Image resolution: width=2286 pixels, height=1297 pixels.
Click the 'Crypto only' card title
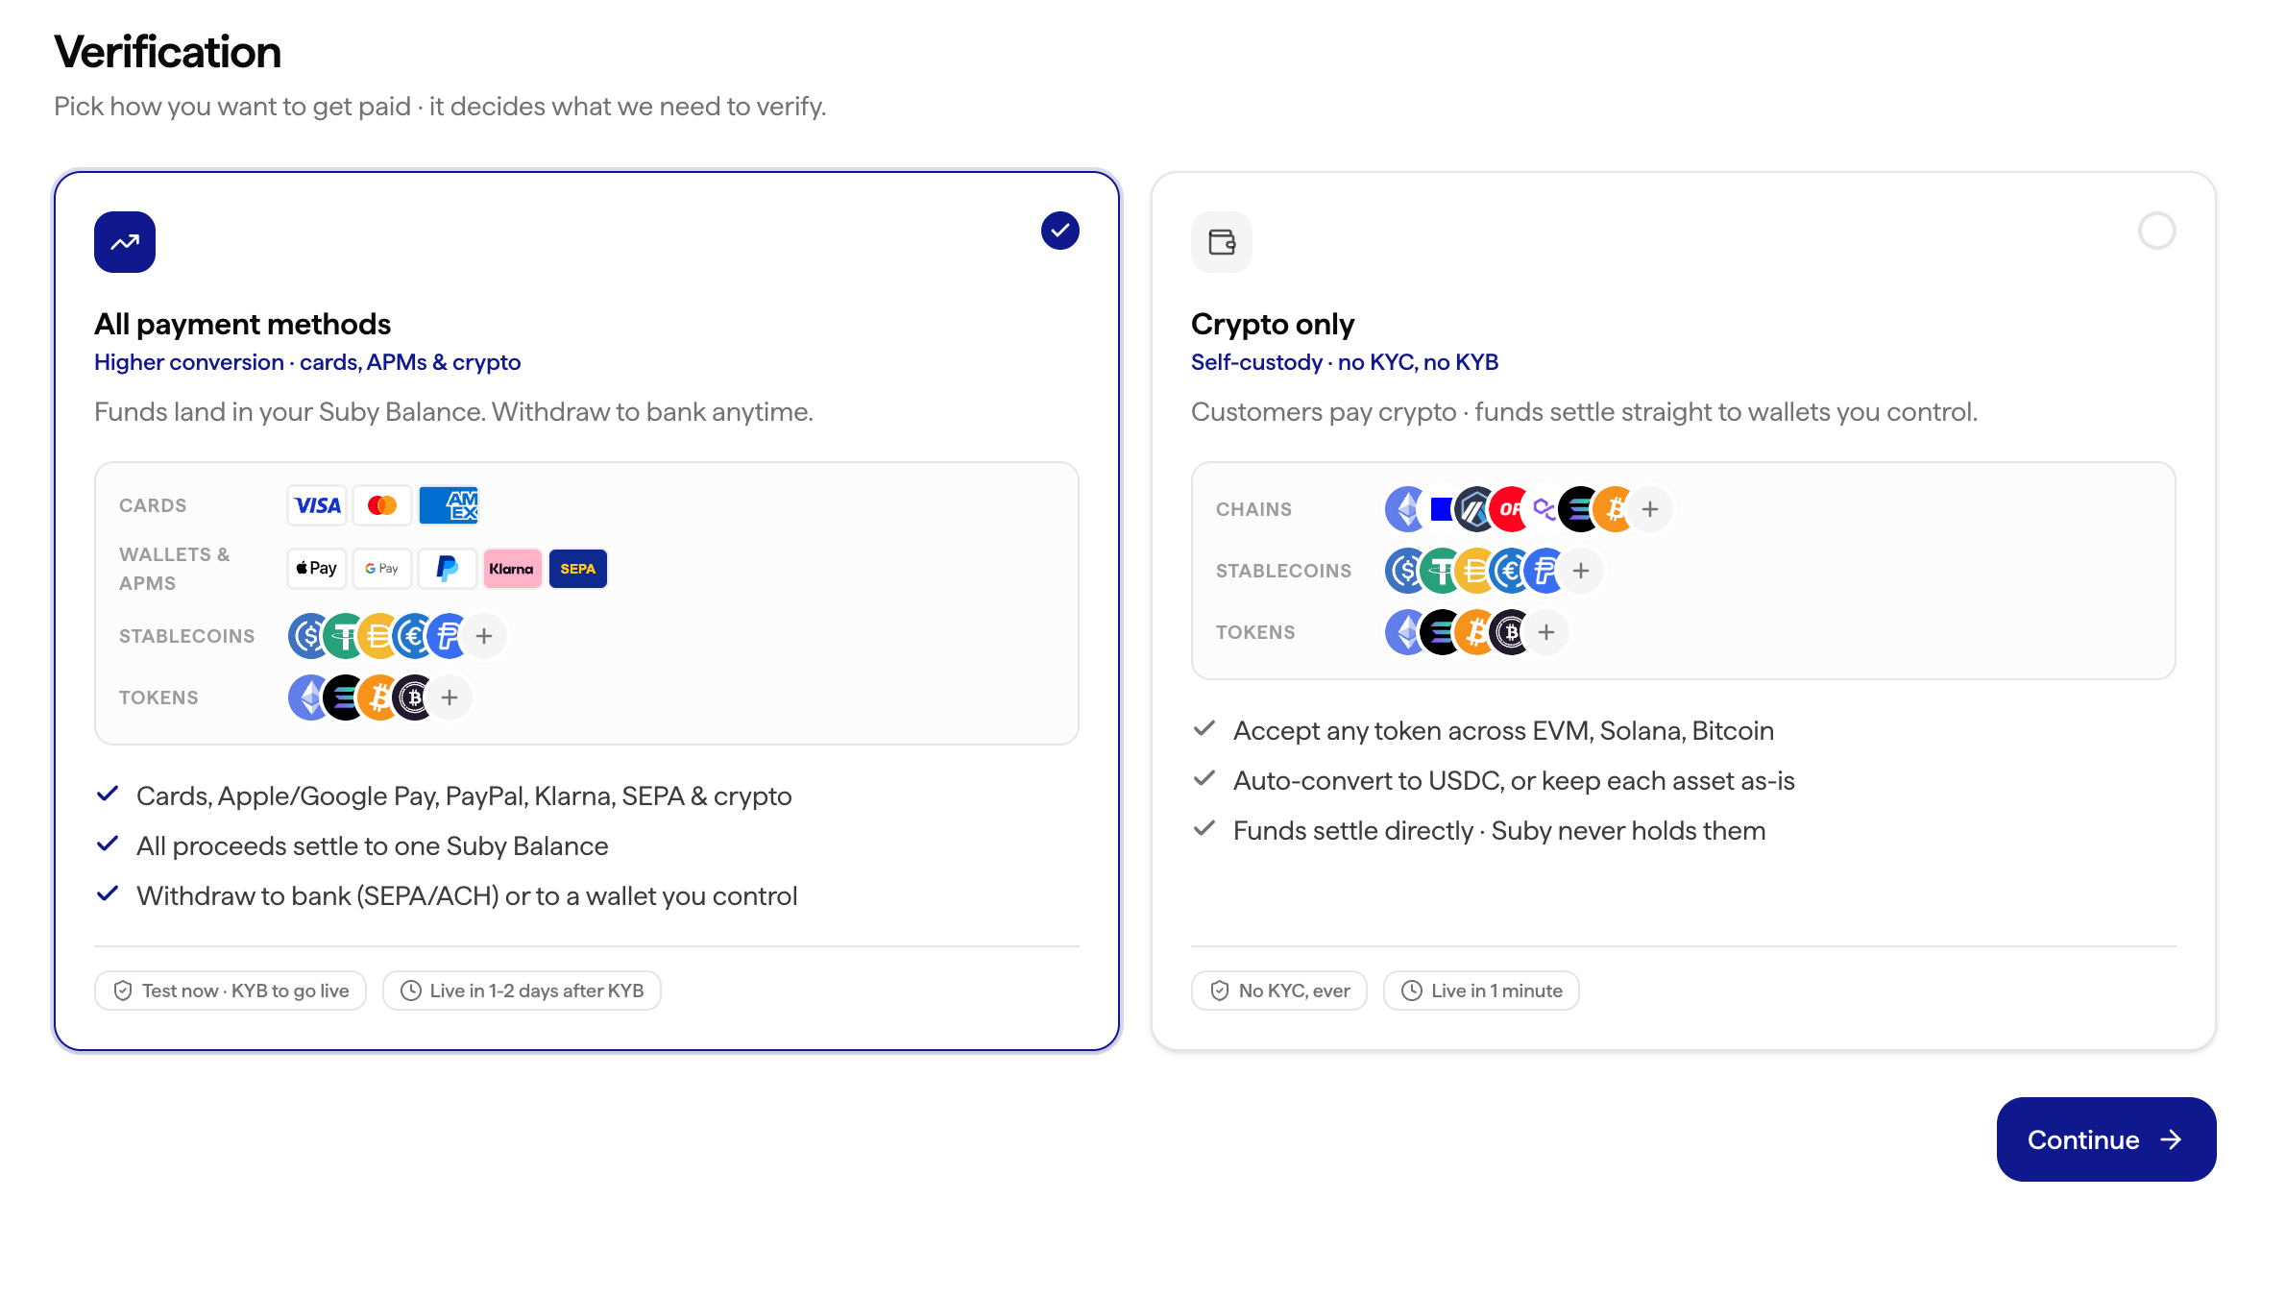click(1273, 325)
